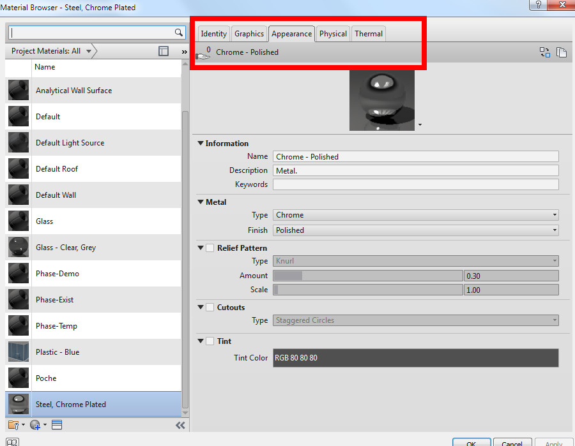575x446 pixels.
Task: Select the Glass material row
Action: click(x=93, y=221)
